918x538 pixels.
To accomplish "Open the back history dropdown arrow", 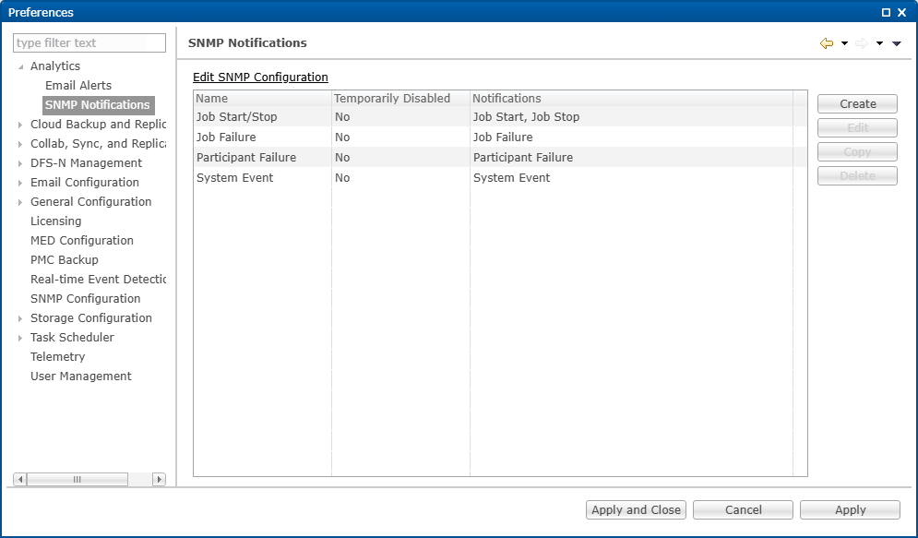I will pos(844,43).
